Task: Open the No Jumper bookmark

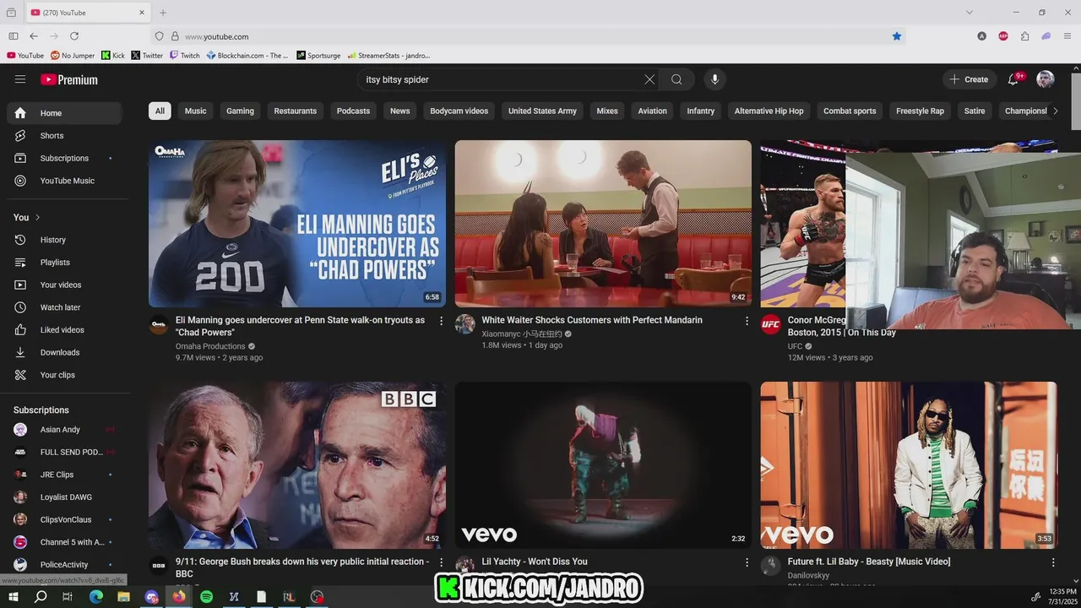Action: (73, 56)
